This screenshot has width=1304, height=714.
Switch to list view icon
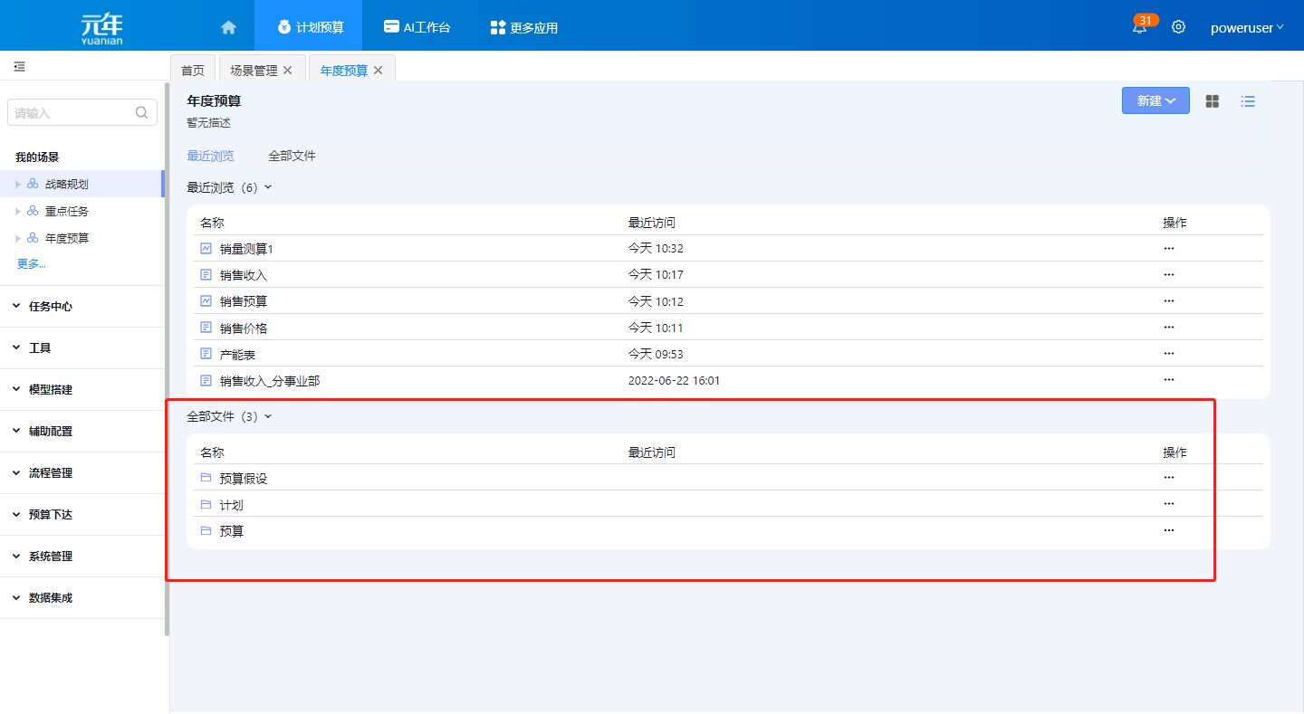[1248, 101]
